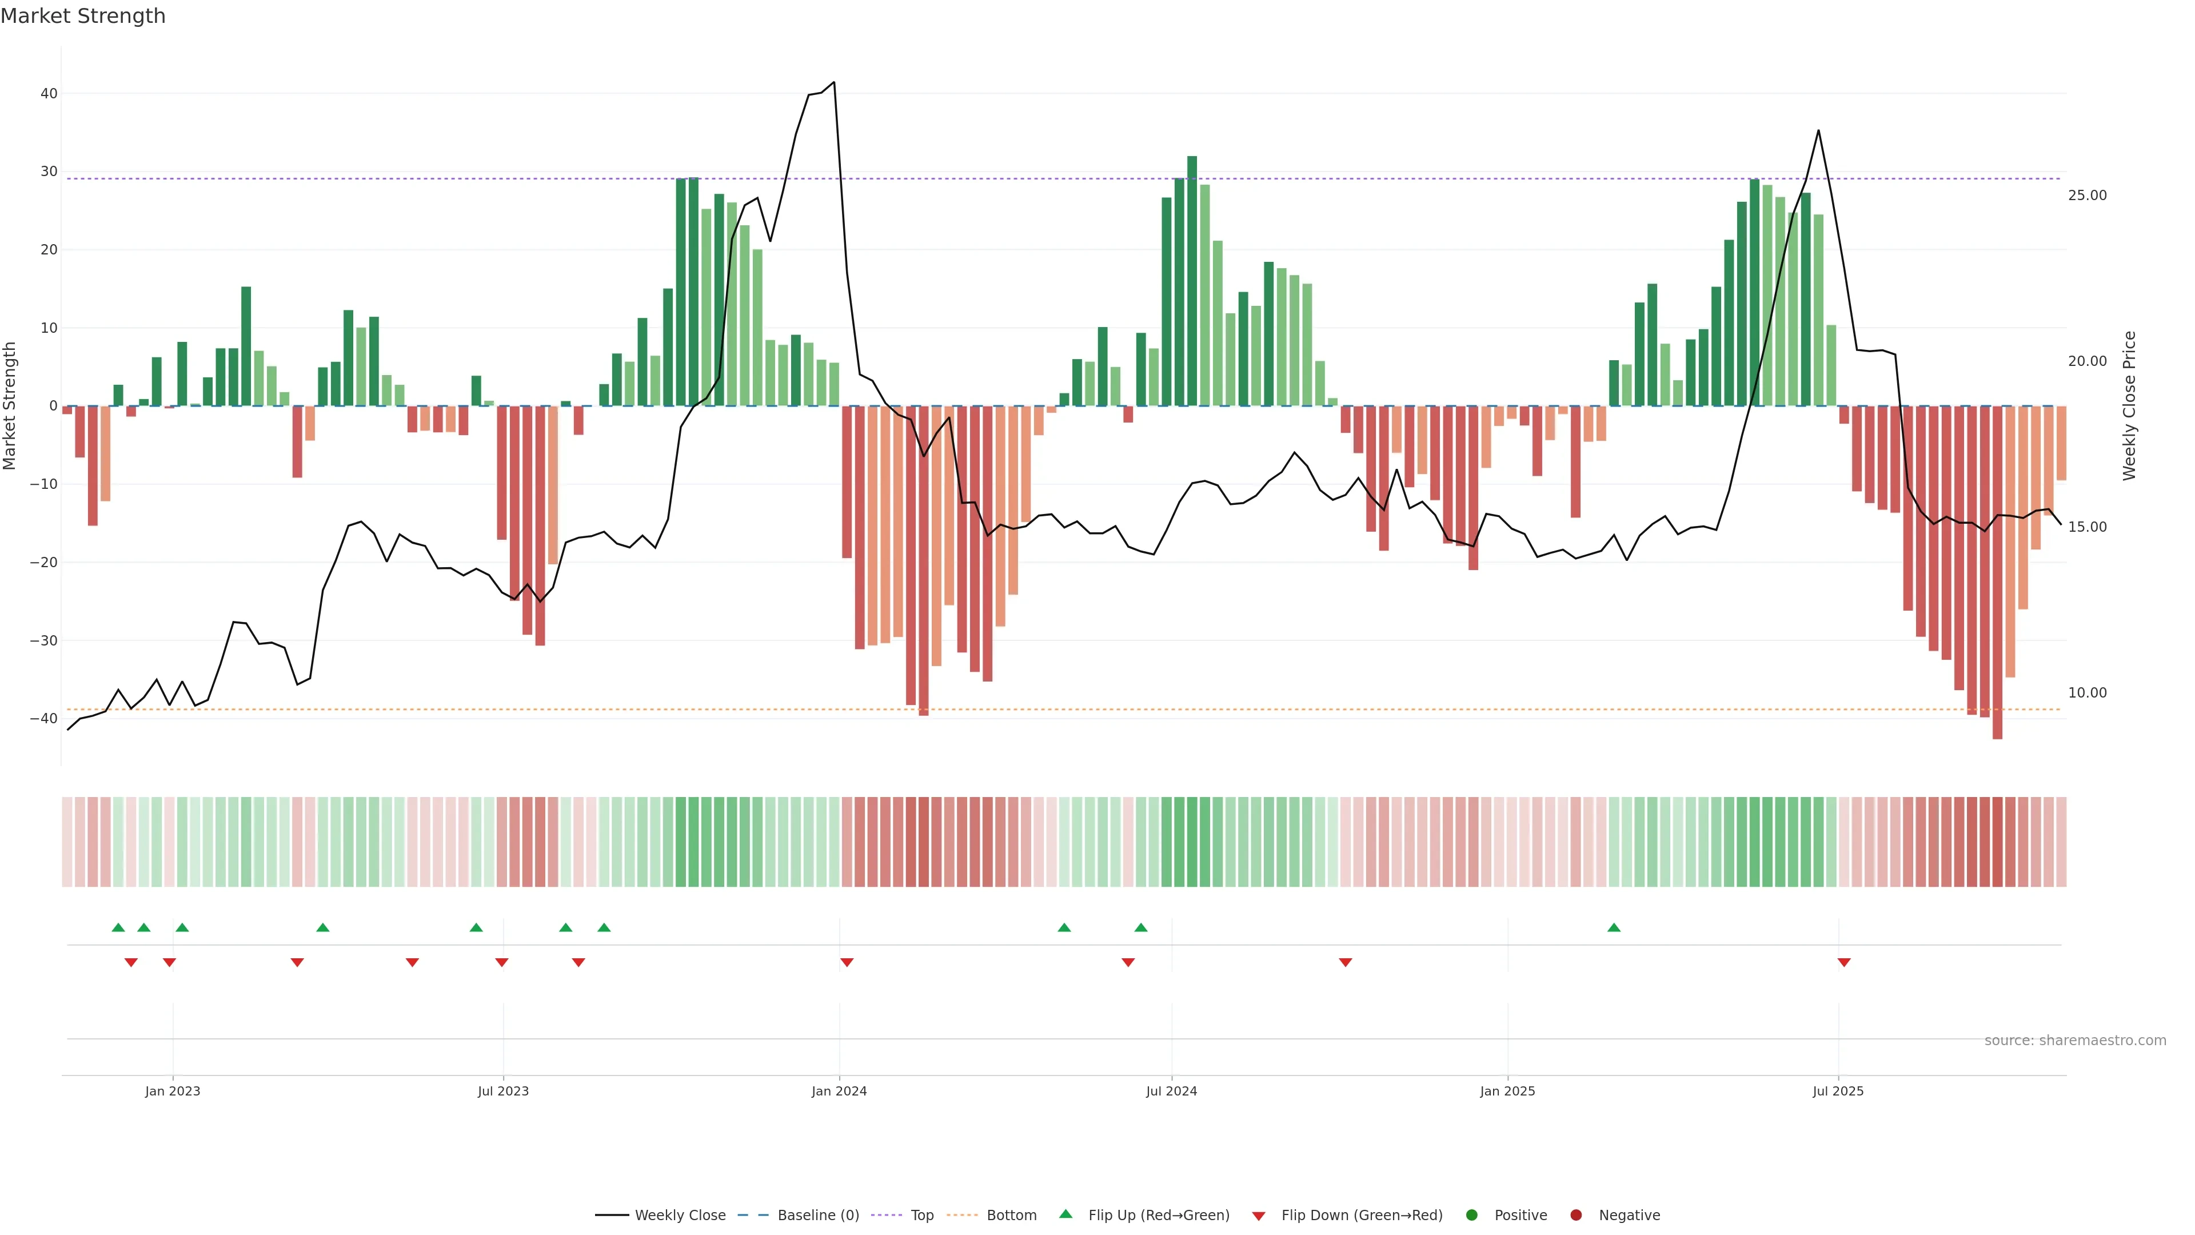Click the purple dotted Top line sample in legend
This screenshot has height=1235, width=2195.
(x=887, y=1216)
